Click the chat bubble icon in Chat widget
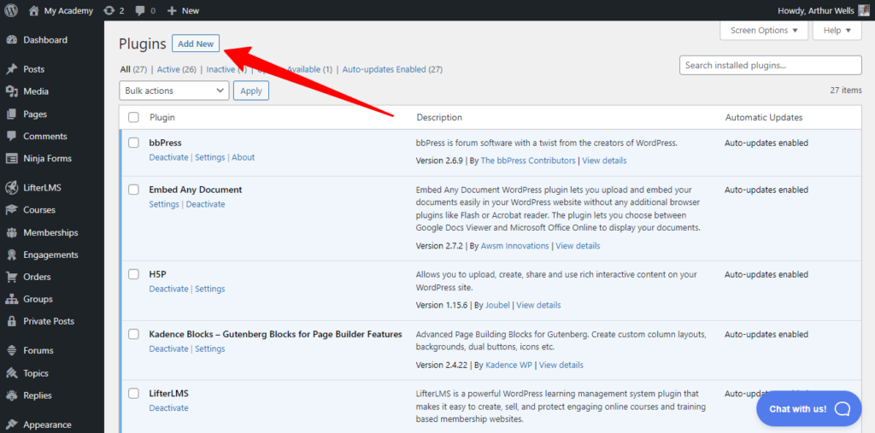875x433 pixels. 843,409
